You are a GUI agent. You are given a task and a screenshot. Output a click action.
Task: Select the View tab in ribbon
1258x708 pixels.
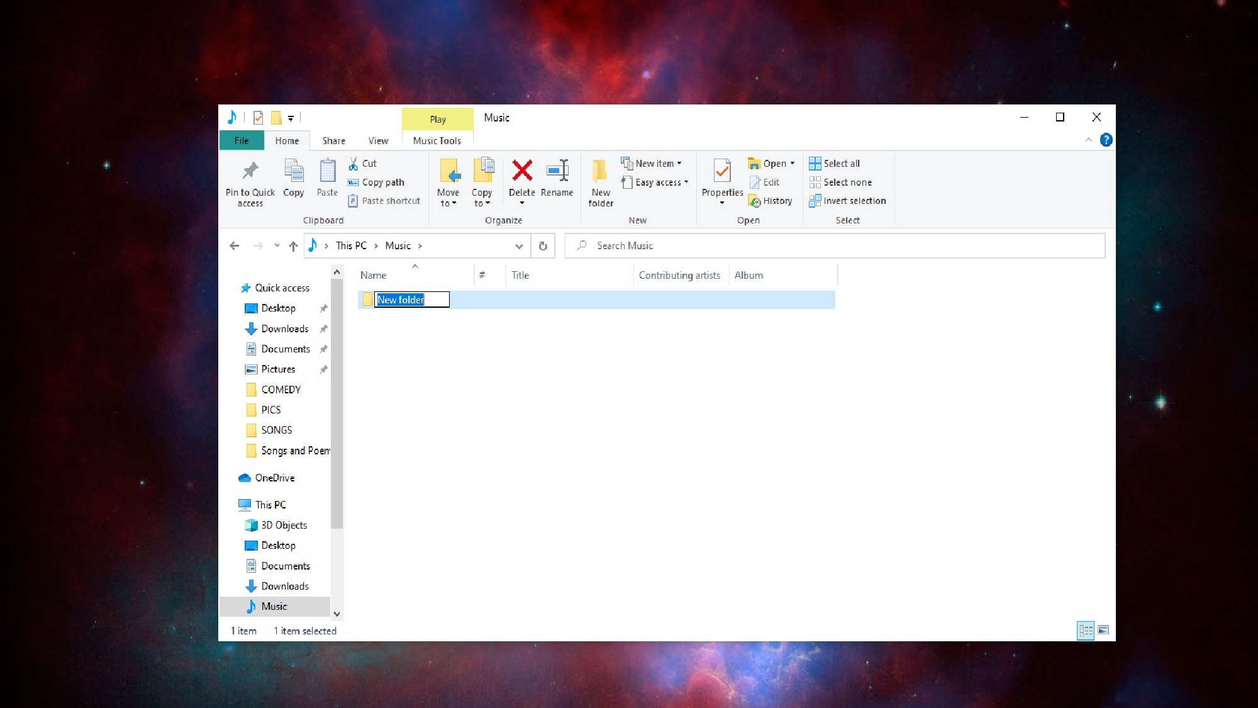pyautogui.click(x=377, y=140)
